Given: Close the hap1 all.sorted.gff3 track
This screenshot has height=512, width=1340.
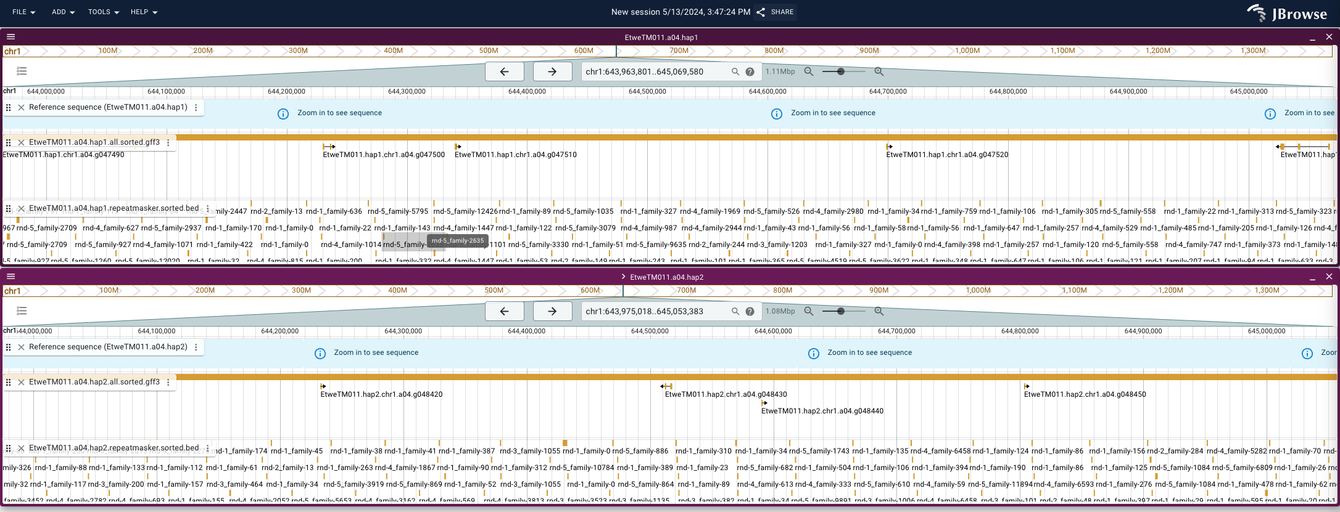Looking at the screenshot, I should pyautogui.click(x=21, y=142).
